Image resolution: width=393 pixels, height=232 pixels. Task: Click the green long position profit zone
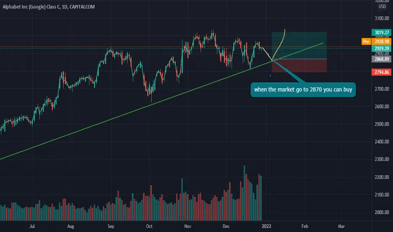(x=299, y=46)
